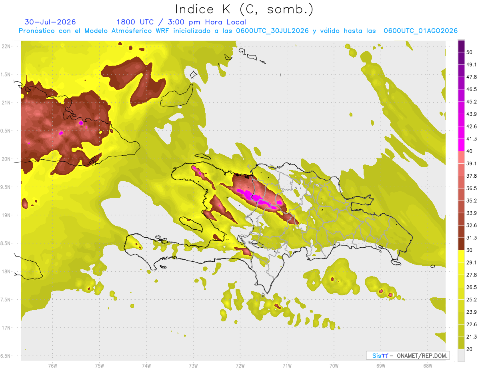Click colorbar label '46.5'
Screen dimensions: 480x371
tap(472, 89)
